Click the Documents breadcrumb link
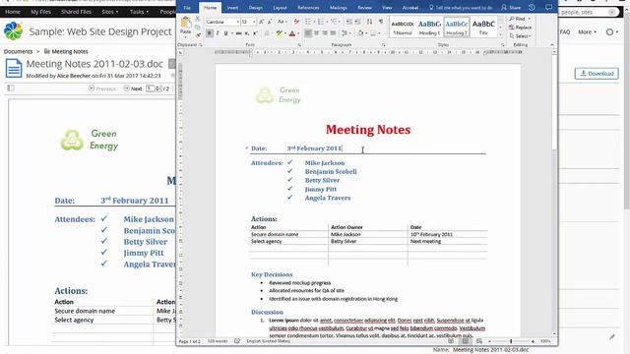Image resolution: width=630 pixels, height=354 pixels. coord(18,51)
